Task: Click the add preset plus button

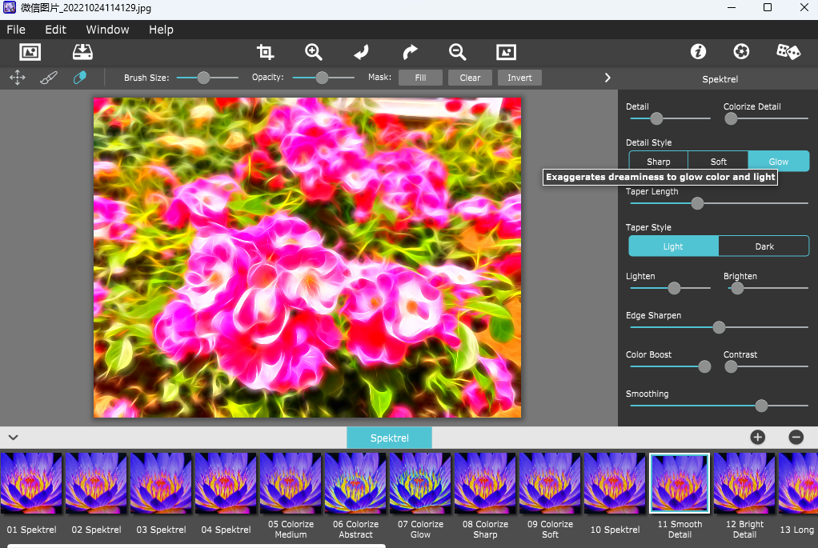Action: 757,437
